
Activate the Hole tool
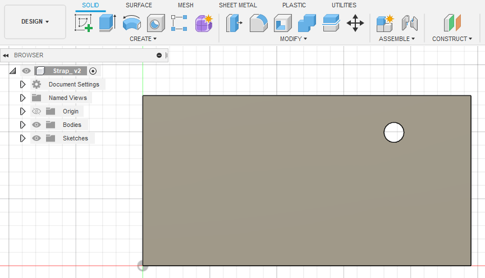pos(155,23)
